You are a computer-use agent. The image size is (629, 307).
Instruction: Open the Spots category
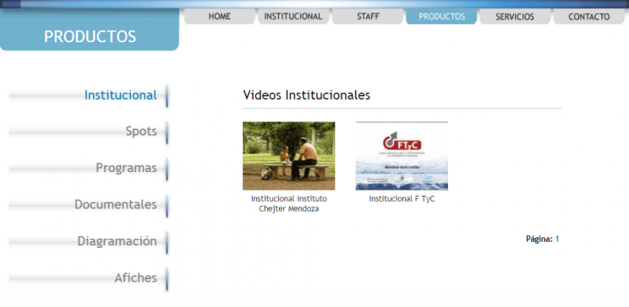click(141, 132)
